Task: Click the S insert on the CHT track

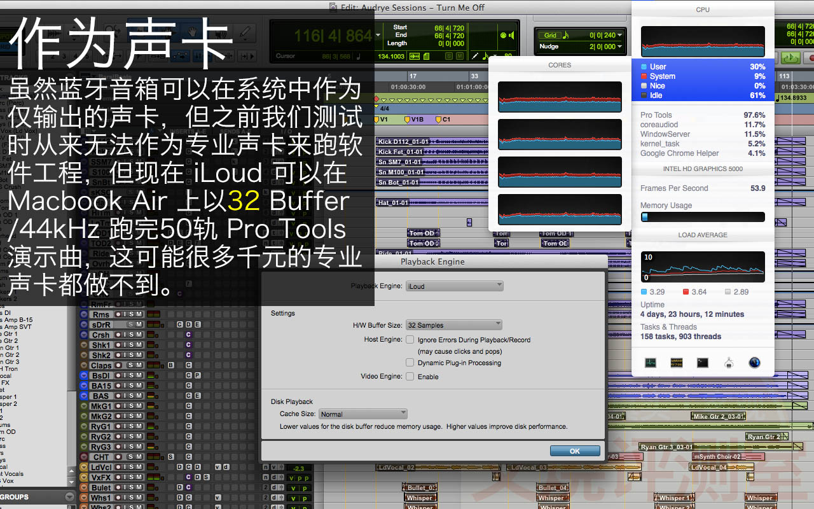Action: (x=170, y=457)
